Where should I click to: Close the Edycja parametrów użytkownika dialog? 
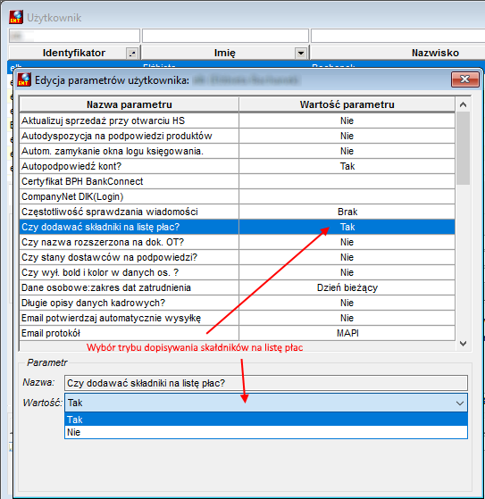(465, 79)
